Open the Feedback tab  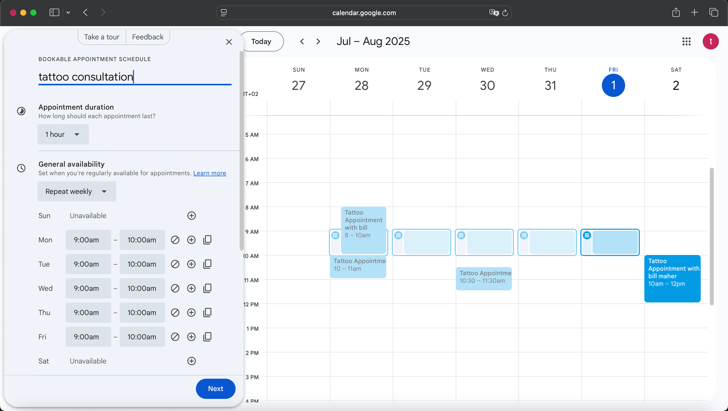click(x=148, y=37)
